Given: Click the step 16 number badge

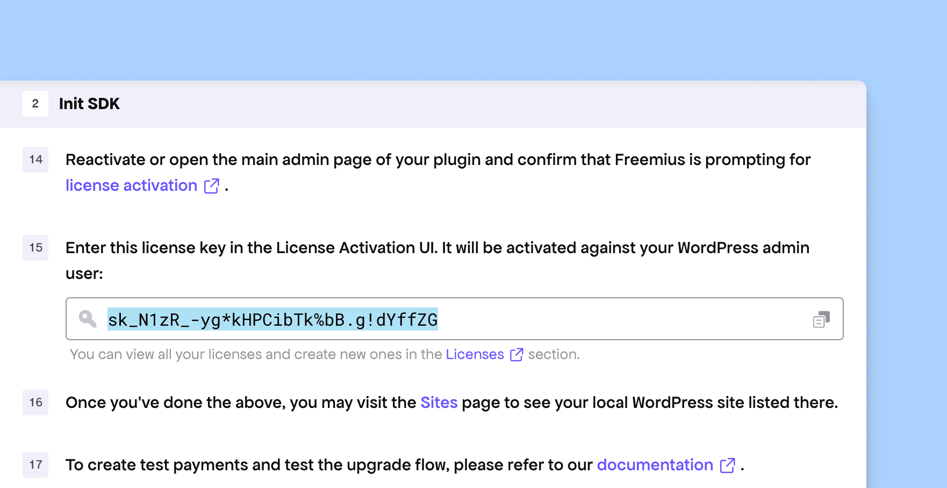Looking at the screenshot, I should pos(35,403).
